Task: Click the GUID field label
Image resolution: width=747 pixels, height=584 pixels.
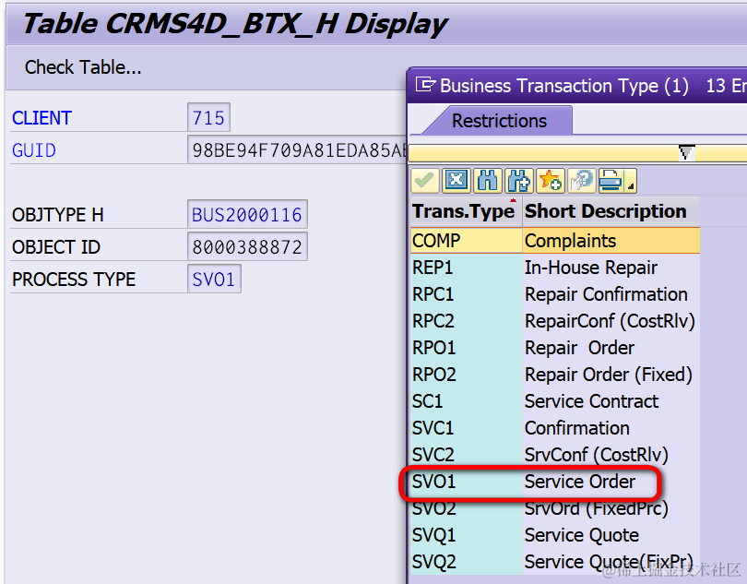Action: [x=34, y=150]
